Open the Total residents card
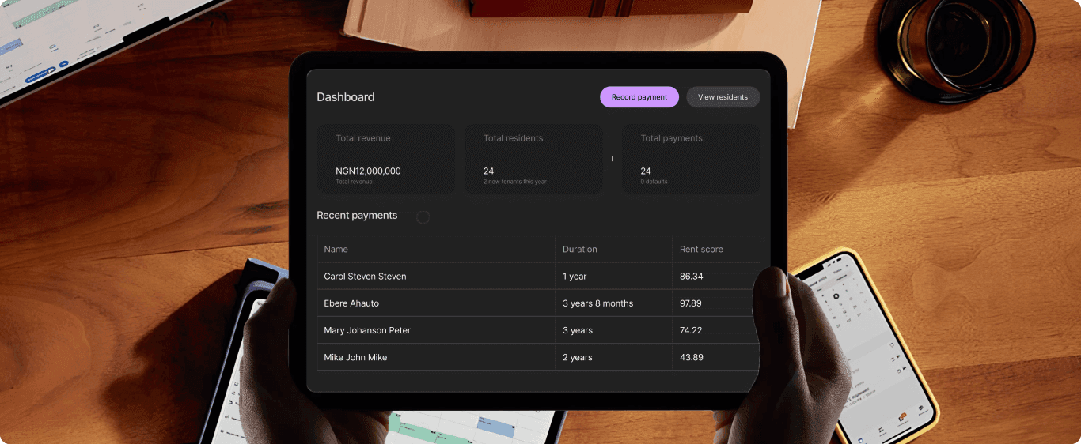The height and width of the screenshot is (444, 1081). point(533,159)
